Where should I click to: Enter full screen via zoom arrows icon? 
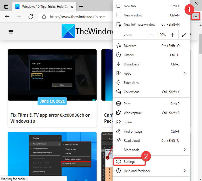point(184,35)
